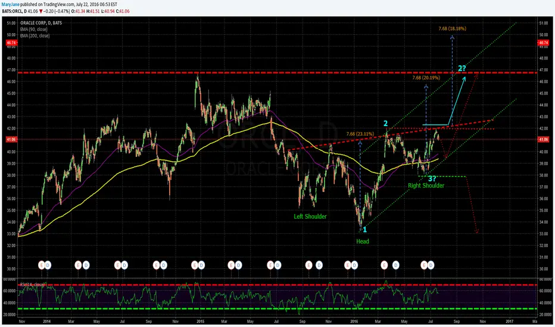The width and height of the screenshot is (555, 327).
Task: Select the July 2016 dividend D marker
Action: pos(431,265)
